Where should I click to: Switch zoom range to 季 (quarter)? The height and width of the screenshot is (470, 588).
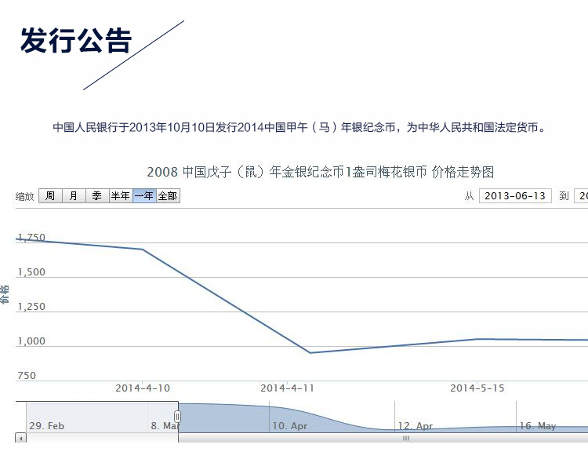coord(96,196)
